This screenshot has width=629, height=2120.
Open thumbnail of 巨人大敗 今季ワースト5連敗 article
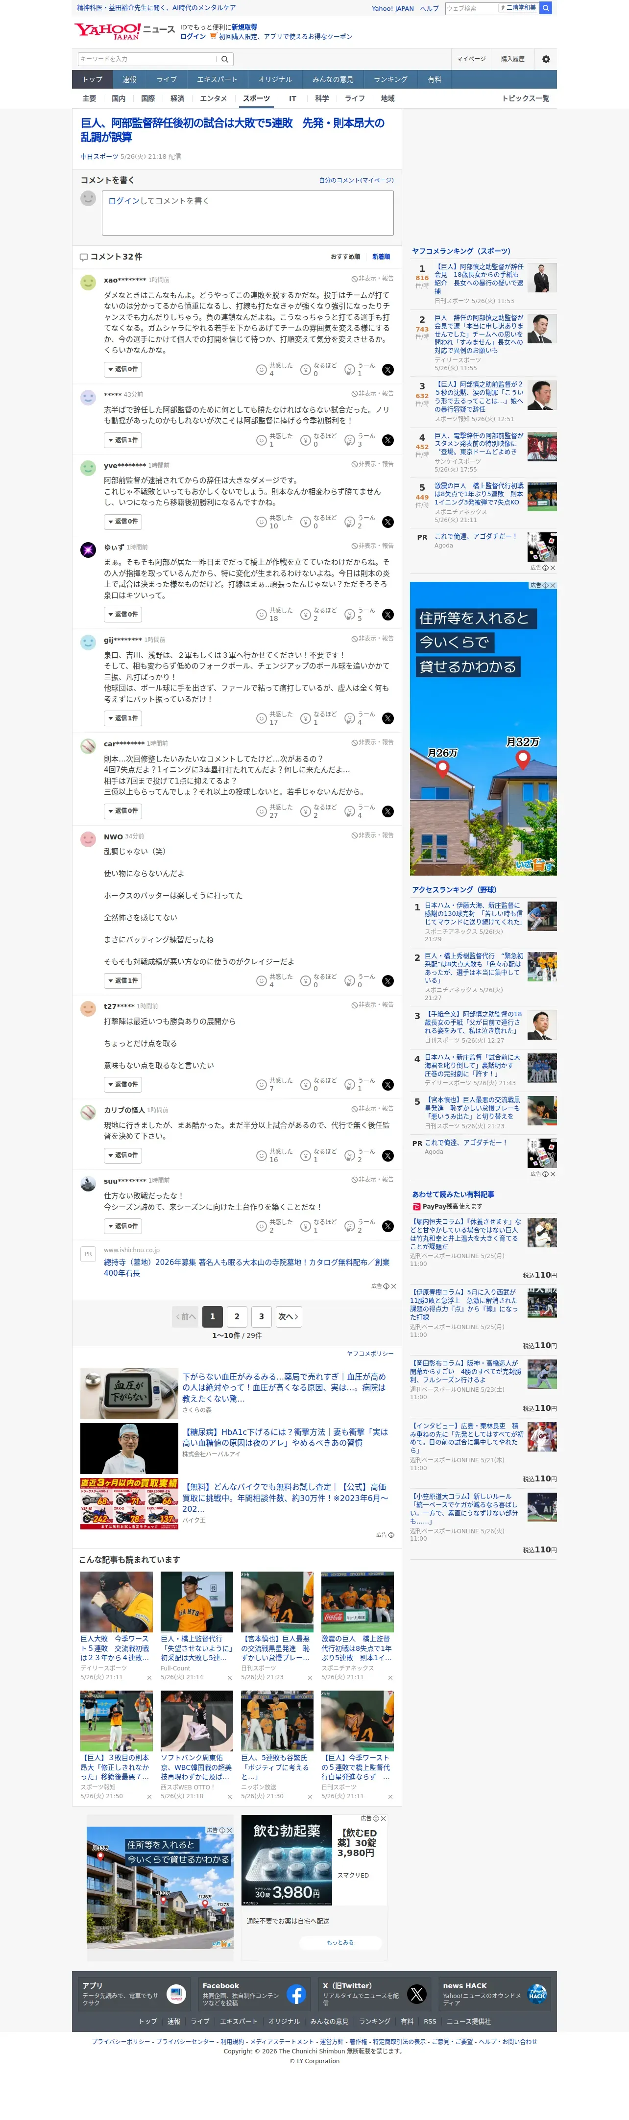tap(116, 1601)
